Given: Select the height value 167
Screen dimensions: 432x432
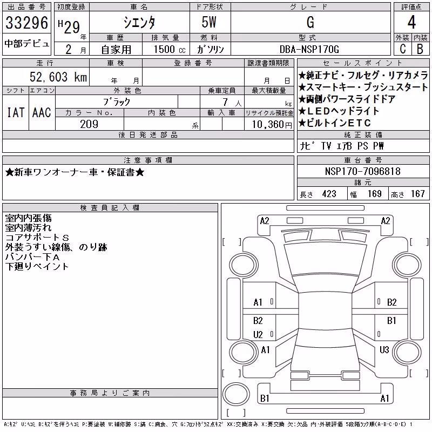Looking at the screenshot, I should [417, 194].
